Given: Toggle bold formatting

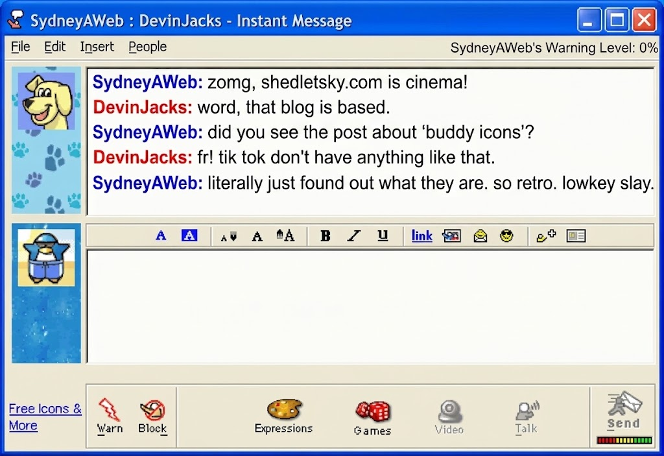Looking at the screenshot, I should (326, 235).
